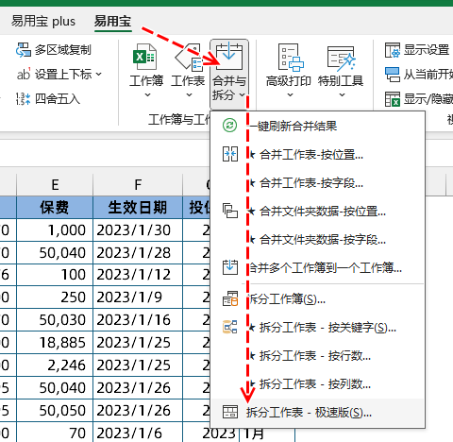Click the 工作表 sheet icon
This screenshot has width=453, height=442.
188,58
